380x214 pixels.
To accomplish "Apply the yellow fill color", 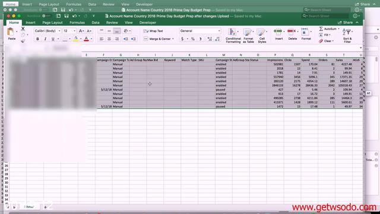I will (76, 39).
